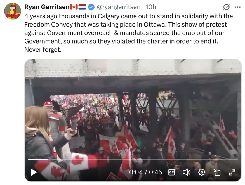Screen dimensions: 245x185
Task: Click the tweet text about Freedom Convoy
Action: click(129, 33)
